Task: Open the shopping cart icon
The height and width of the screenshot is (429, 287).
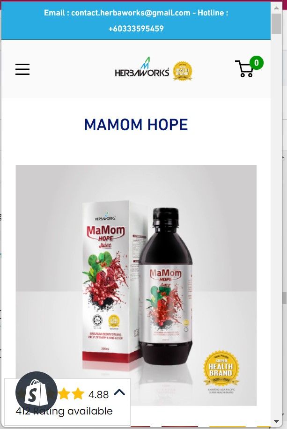Action: (244, 69)
